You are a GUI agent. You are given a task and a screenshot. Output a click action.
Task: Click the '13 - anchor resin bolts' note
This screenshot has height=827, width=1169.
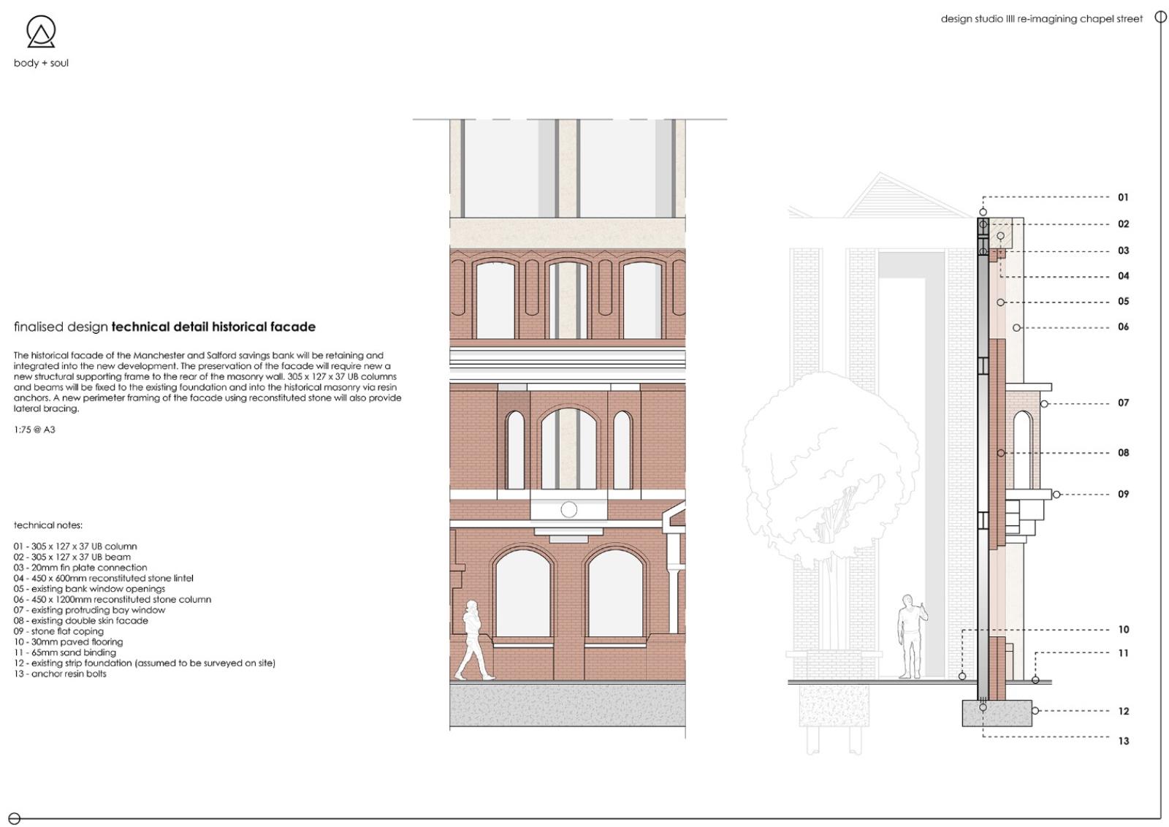(x=60, y=674)
